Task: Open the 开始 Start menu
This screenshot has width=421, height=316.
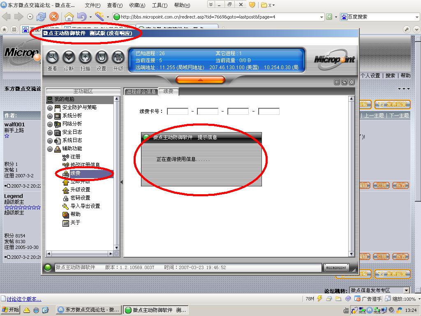Action: point(11,310)
